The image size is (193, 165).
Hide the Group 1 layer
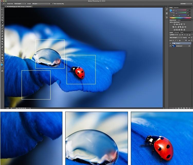click(170, 43)
